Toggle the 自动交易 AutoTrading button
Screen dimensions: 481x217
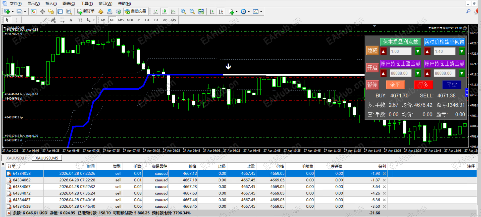[135, 12]
